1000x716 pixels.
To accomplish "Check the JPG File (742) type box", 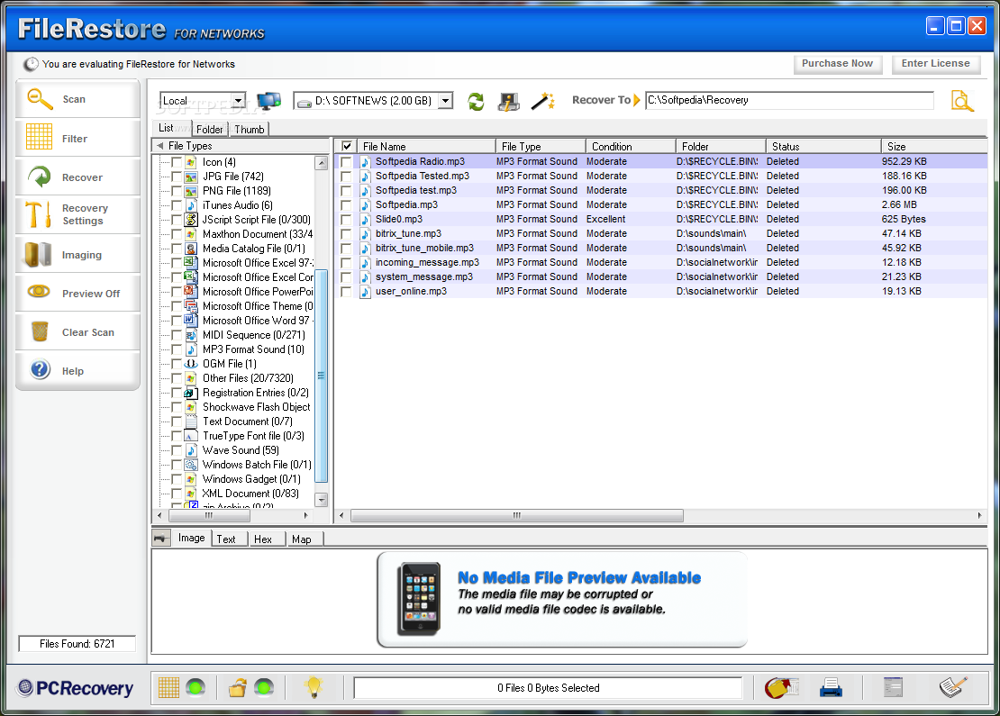I will (x=177, y=177).
